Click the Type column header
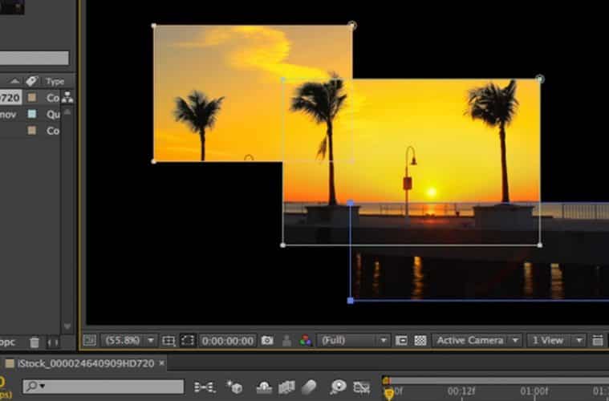The height and width of the screenshot is (401, 609). [55, 81]
